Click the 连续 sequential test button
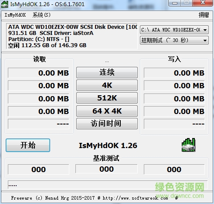 [x=107, y=73]
